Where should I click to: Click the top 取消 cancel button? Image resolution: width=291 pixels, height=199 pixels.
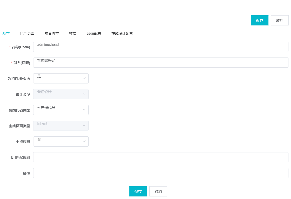point(280,20)
